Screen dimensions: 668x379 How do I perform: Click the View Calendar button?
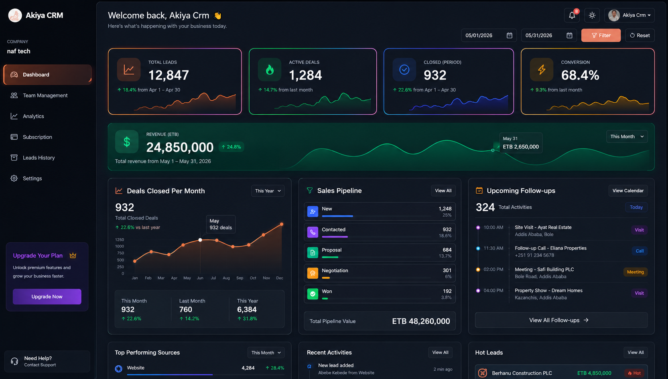click(628, 191)
